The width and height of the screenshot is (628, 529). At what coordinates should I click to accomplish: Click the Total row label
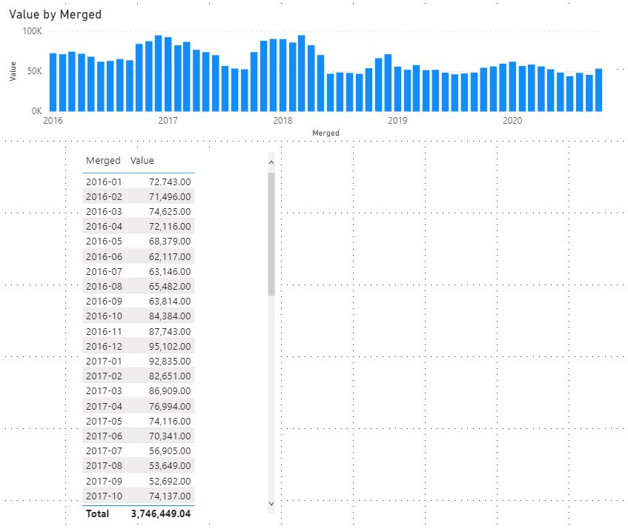click(x=97, y=513)
